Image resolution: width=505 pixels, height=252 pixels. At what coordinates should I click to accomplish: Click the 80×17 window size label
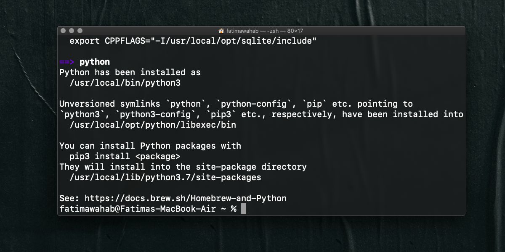click(x=295, y=30)
